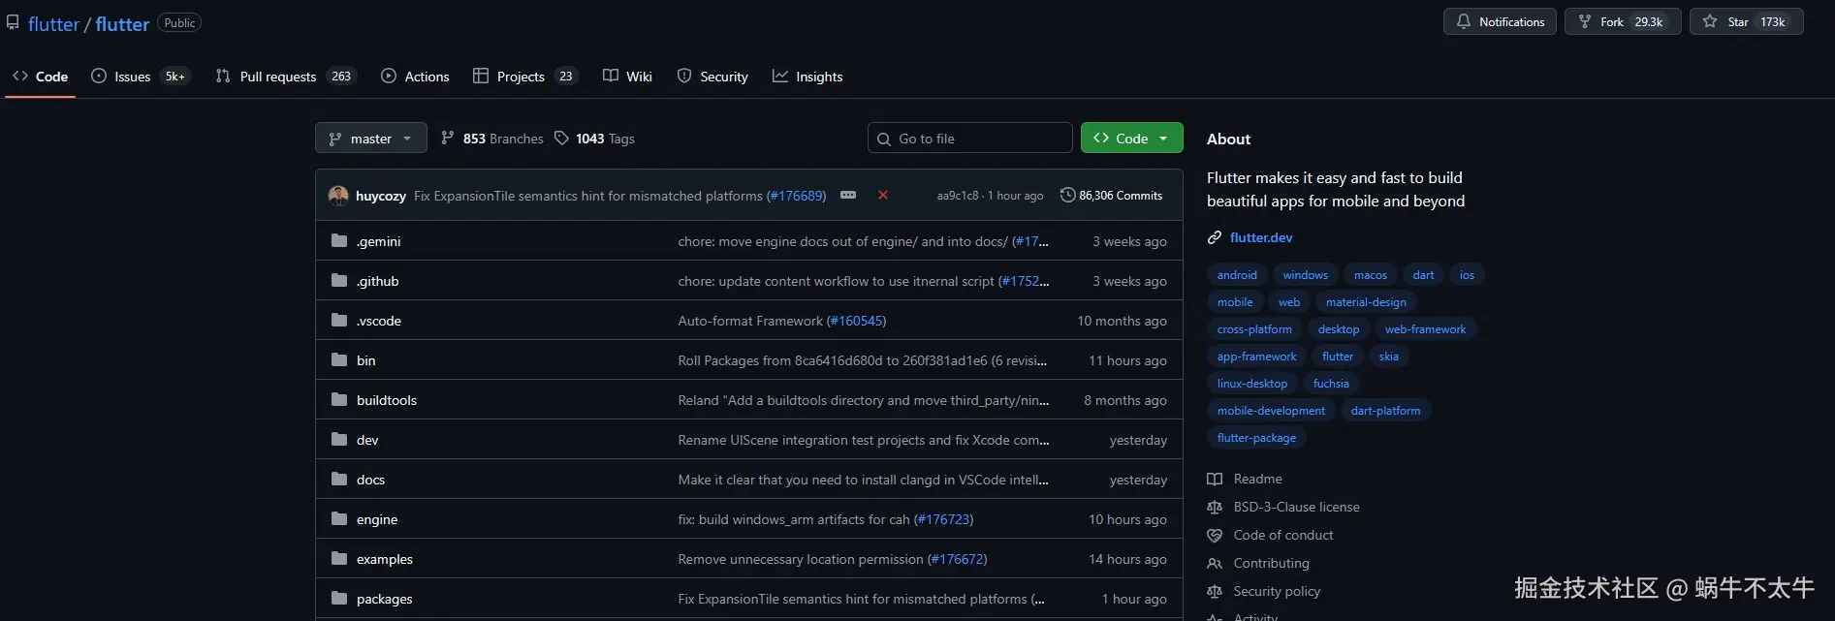Click huycozy's avatar thumbnail
The image size is (1835, 621).
click(338, 196)
